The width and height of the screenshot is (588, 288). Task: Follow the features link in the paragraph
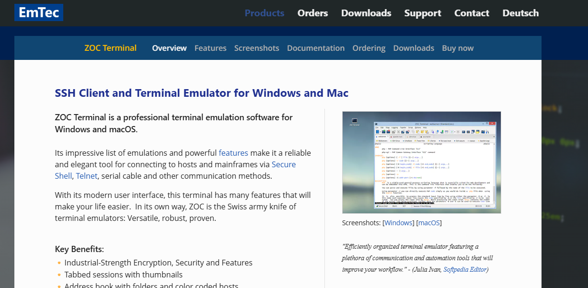click(233, 153)
